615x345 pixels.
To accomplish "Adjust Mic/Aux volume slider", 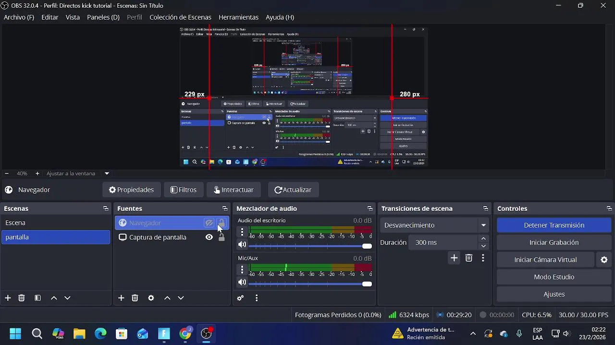I will point(310,284).
